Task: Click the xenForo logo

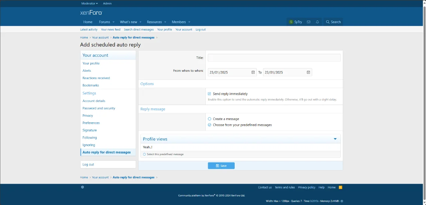Action: coord(91,12)
